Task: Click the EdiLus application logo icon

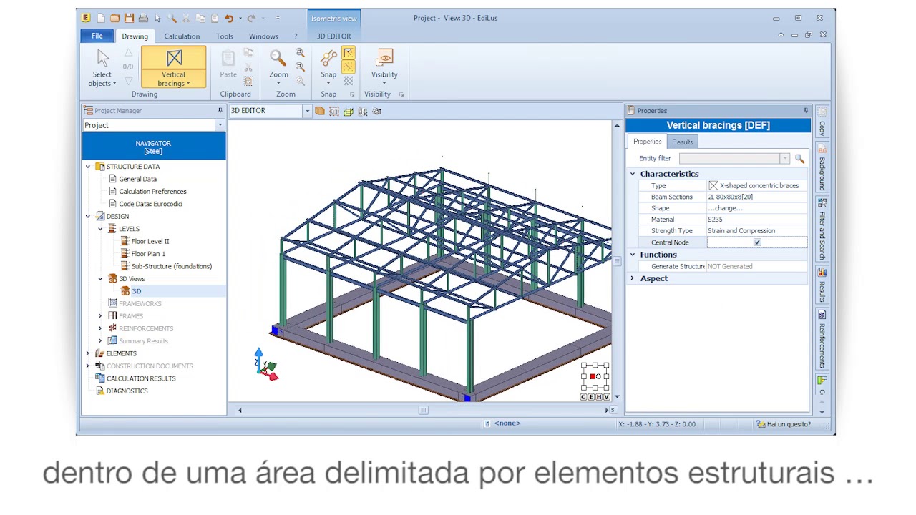Action: (x=86, y=18)
